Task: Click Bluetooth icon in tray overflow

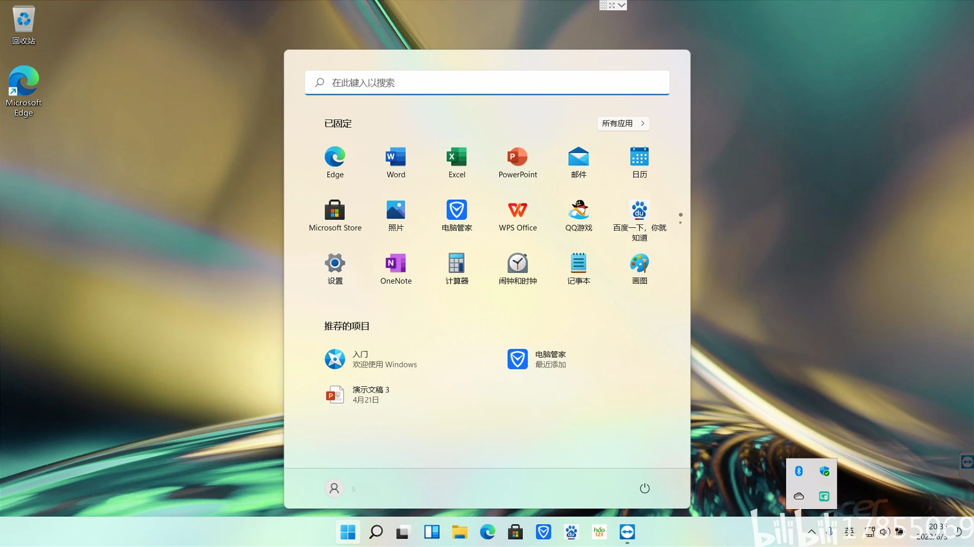Action: coord(799,471)
